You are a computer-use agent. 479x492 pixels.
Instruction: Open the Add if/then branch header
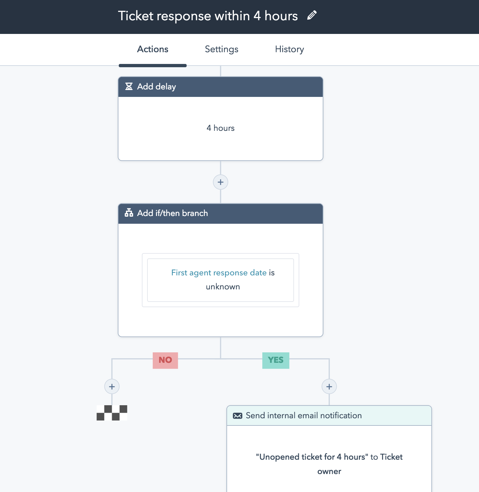(221, 213)
